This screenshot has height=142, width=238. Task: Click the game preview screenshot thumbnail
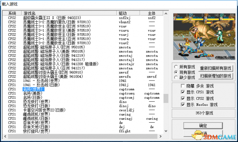[x=204, y=37]
